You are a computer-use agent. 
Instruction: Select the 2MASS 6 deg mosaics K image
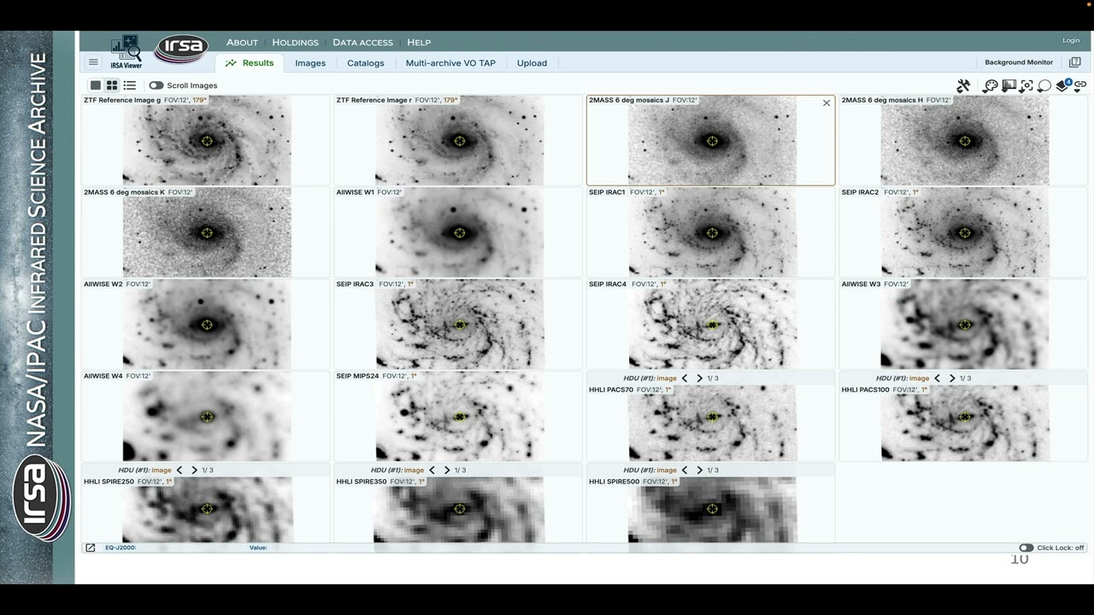[206, 232]
